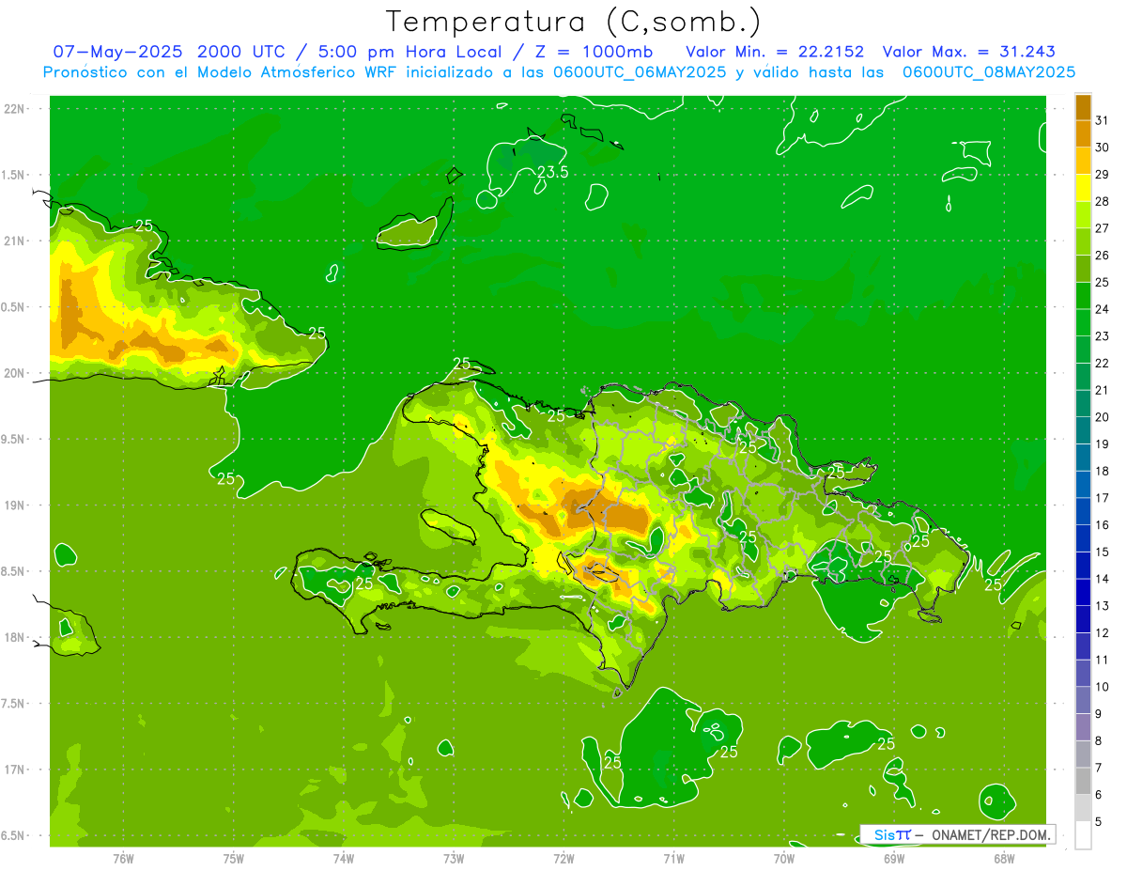Click the "5:00 pm Hora Local" text
This screenshot has height=871, width=1127.
(408, 52)
